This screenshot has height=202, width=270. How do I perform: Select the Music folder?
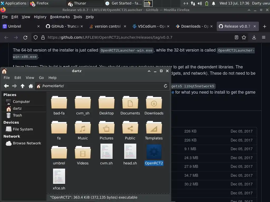point(83,130)
